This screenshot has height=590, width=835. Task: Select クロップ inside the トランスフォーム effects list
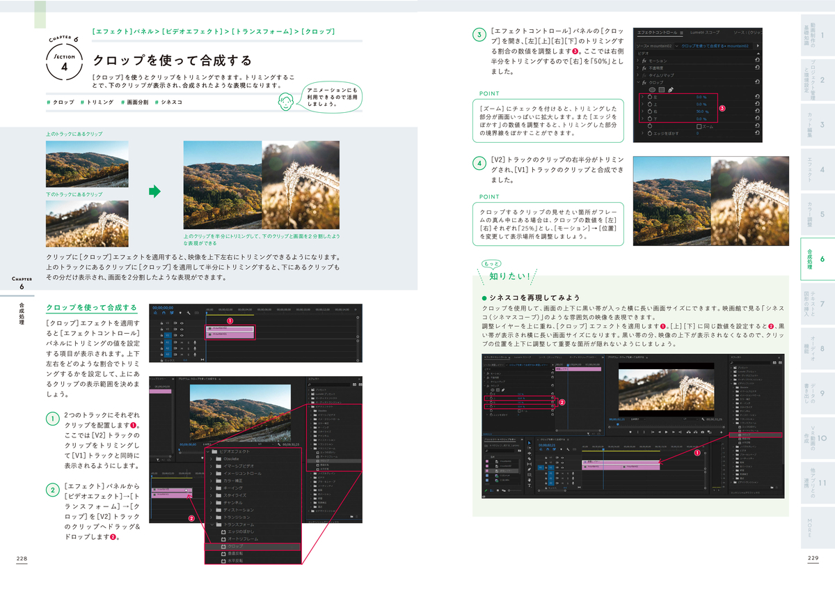[235, 545]
